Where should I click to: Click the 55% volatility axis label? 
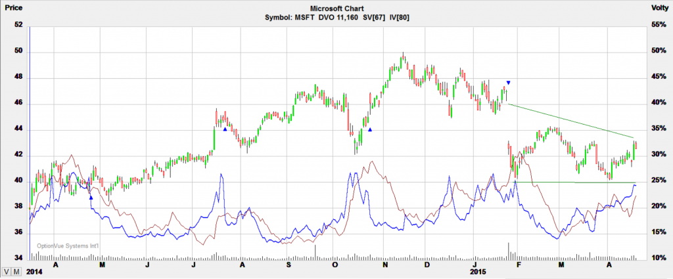point(656,25)
